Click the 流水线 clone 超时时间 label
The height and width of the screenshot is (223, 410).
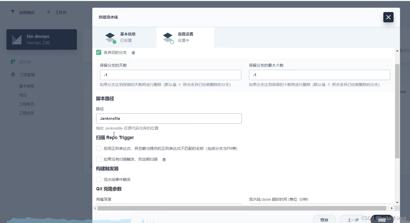click(278, 199)
